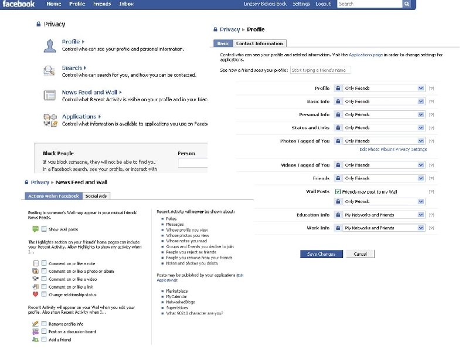Open the Basic Info dropdown
This screenshot has width=469, height=352.
[x=384, y=101]
